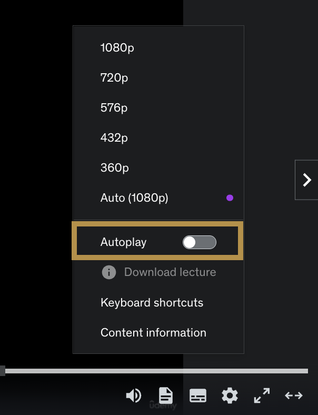The height and width of the screenshot is (415, 318).
Task: Mute the video volume speaker icon
Action: [x=134, y=396]
